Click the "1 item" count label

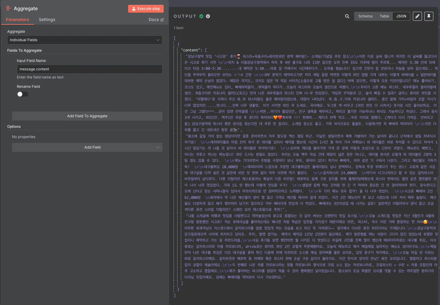(x=178, y=28)
